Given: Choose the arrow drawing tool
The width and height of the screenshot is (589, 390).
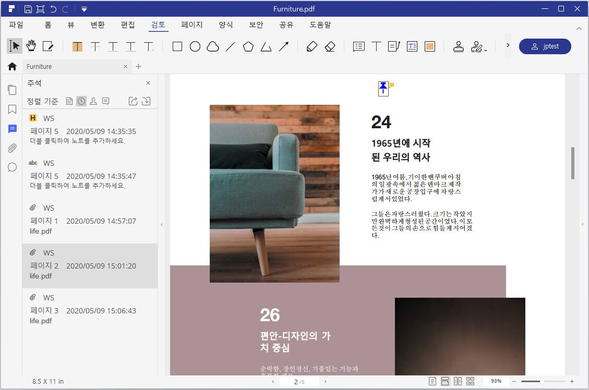Looking at the screenshot, I should point(284,46).
